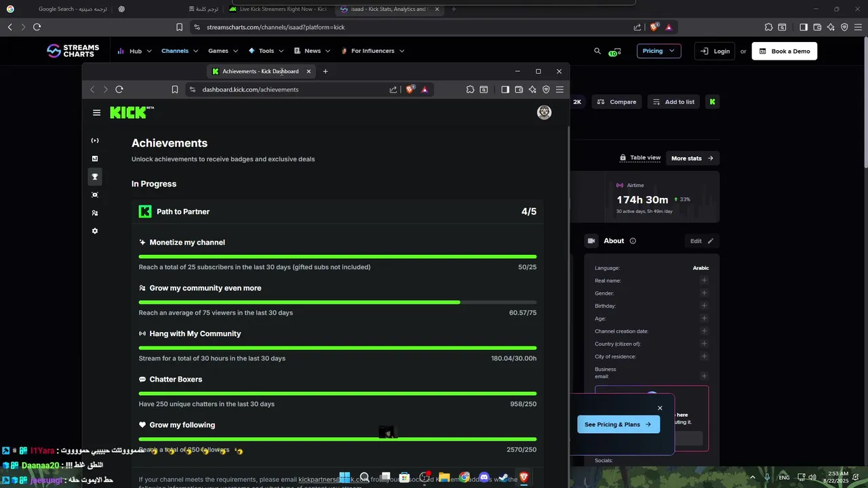Click the Streams Charts logo
The width and height of the screenshot is (868, 488).
coord(73,51)
